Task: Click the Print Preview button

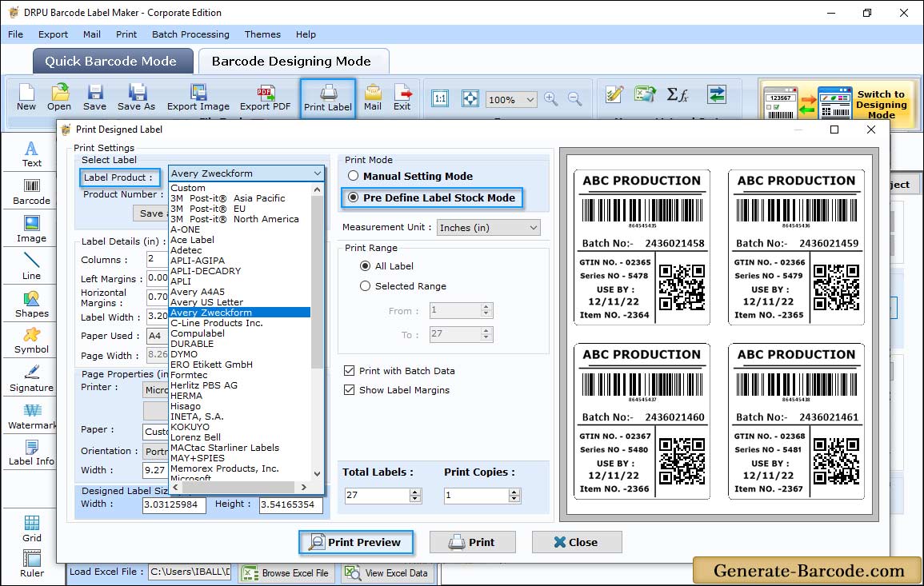Action: pyautogui.click(x=356, y=542)
